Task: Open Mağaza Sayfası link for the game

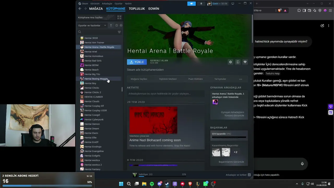Action: [139, 79]
